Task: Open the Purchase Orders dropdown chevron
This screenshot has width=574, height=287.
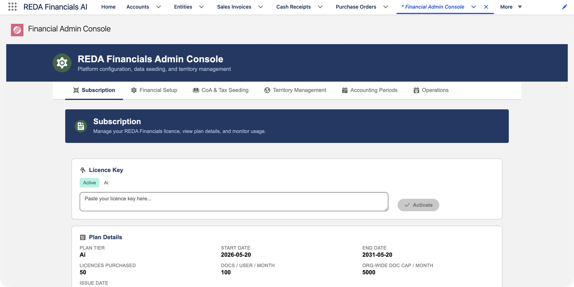Action: (386, 7)
